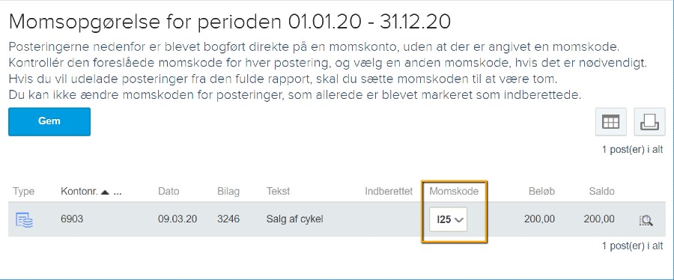Sort by the Kontonr. column header
Viewport: 674px width, 280px height.
coord(78,192)
